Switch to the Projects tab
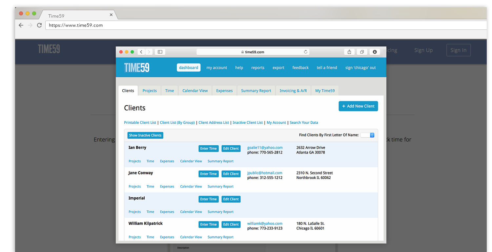Image resolution: width=492 pixels, height=252 pixels. tap(150, 91)
